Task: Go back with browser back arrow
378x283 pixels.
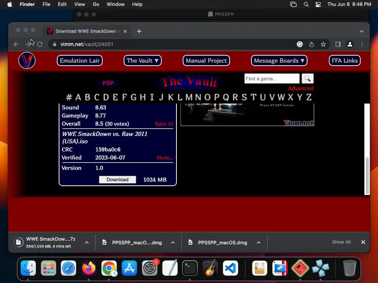Action: 16,44
